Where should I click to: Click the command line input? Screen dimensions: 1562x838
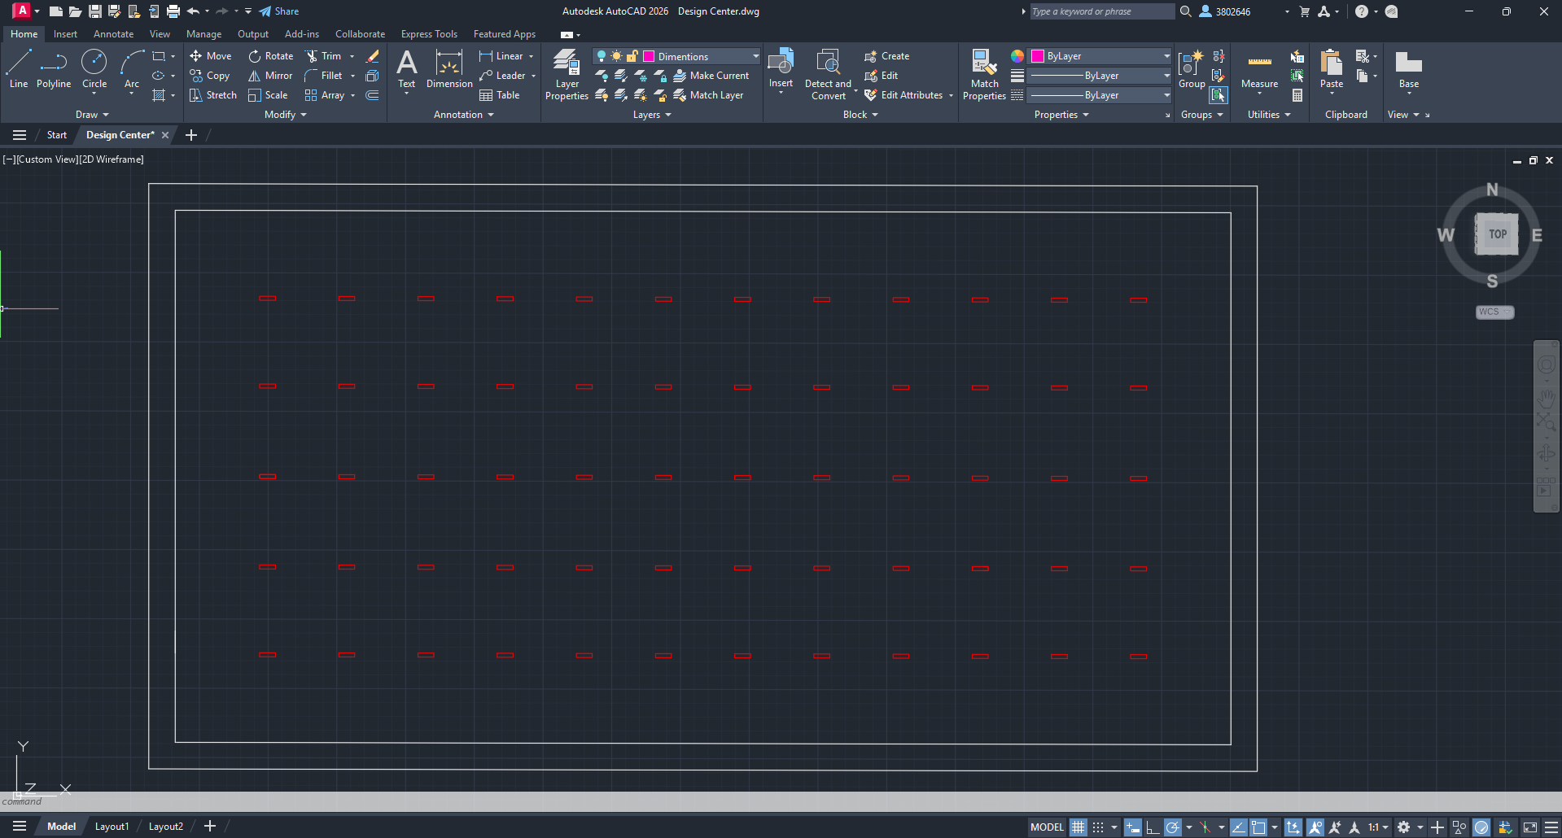click(x=781, y=801)
